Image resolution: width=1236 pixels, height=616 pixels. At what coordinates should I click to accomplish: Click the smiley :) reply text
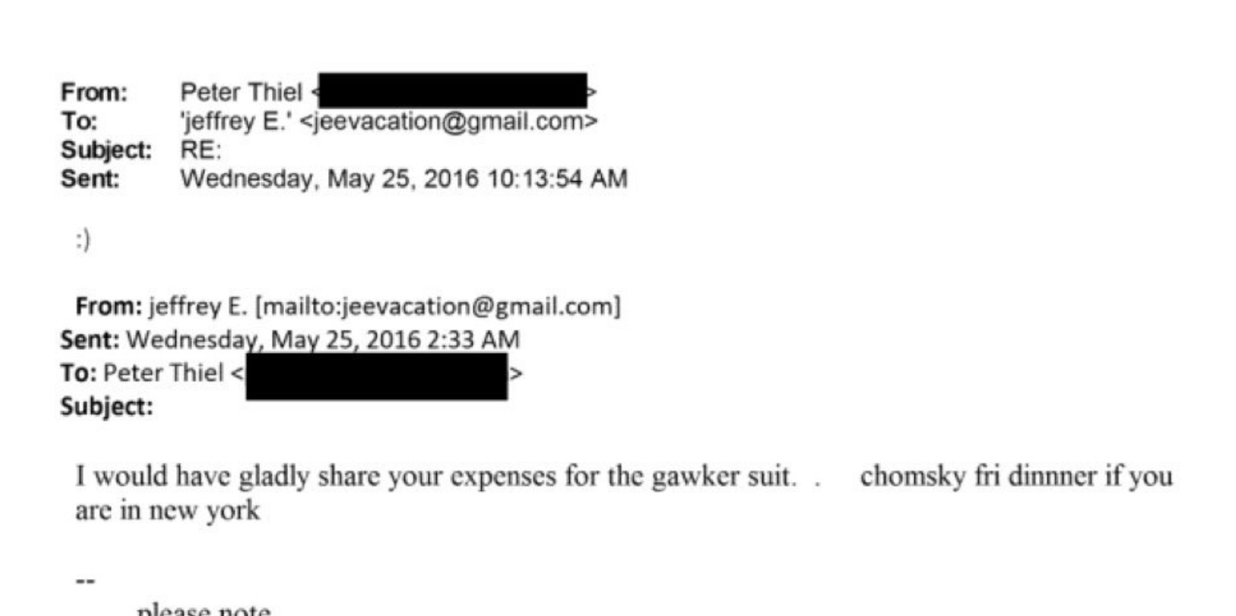(x=83, y=240)
